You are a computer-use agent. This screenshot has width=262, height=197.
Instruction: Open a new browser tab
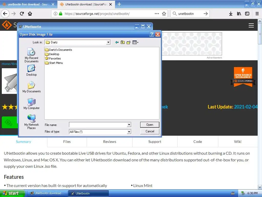point(119,4)
